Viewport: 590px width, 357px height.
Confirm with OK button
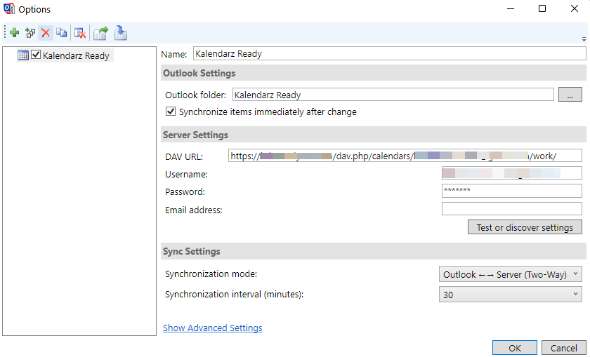pyautogui.click(x=514, y=348)
